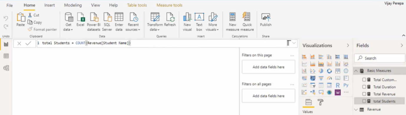Open the More visuals dropdown

pos(212,22)
